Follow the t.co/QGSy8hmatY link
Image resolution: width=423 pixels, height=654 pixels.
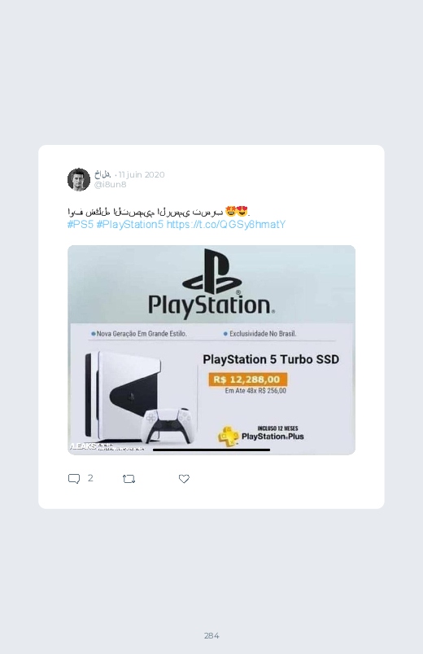226,225
